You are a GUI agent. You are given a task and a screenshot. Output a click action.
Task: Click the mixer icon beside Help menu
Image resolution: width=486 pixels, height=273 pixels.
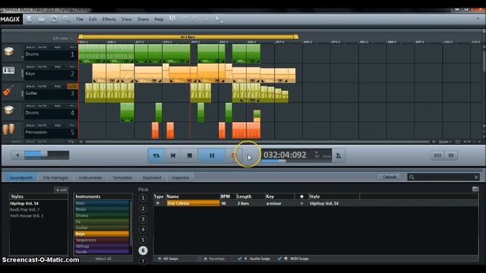(172, 19)
